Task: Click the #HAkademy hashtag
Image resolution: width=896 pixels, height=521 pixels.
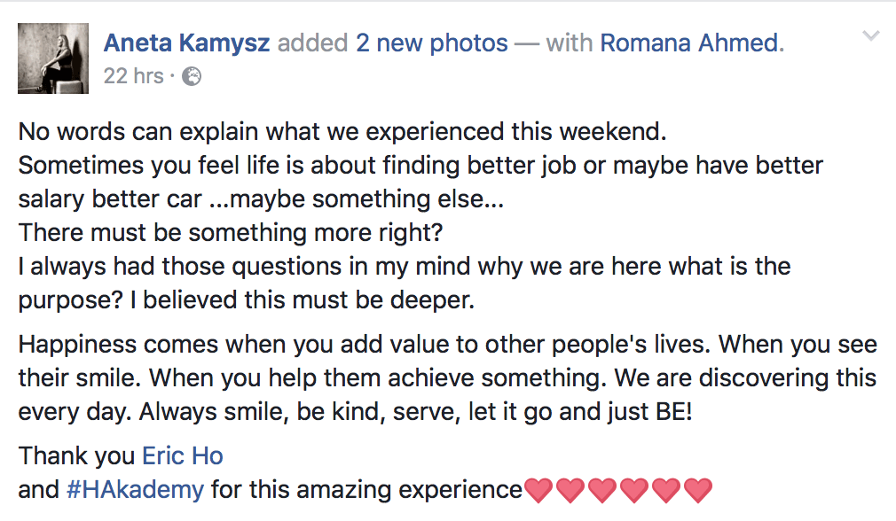Action: (x=135, y=489)
